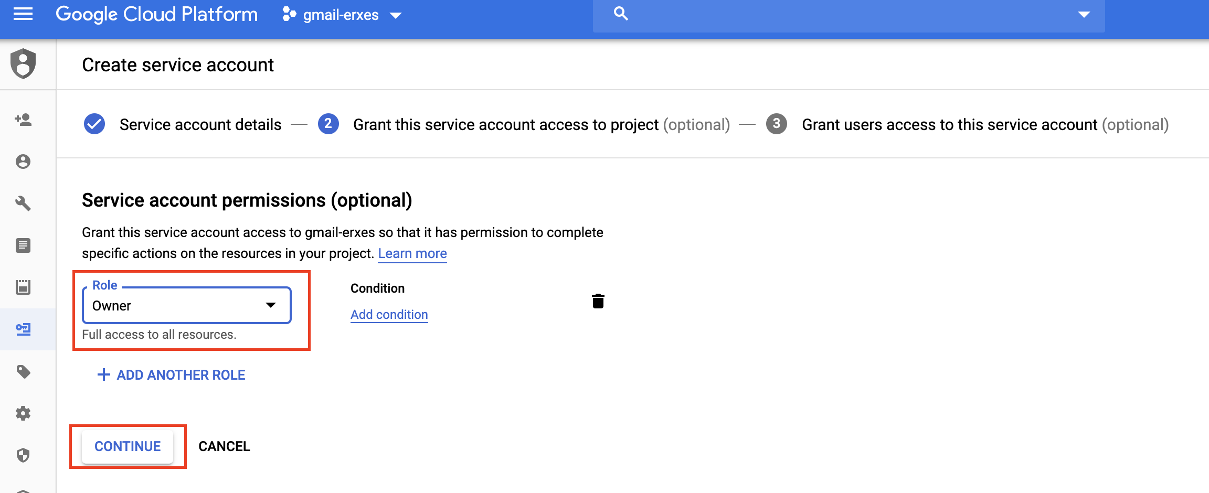Delete the Owner role with trash icon
The height and width of the screenshot is (493, 1209).
point(598,301)
